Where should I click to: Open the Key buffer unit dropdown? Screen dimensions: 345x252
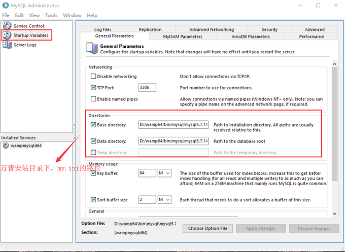click(x=164, y=173)
